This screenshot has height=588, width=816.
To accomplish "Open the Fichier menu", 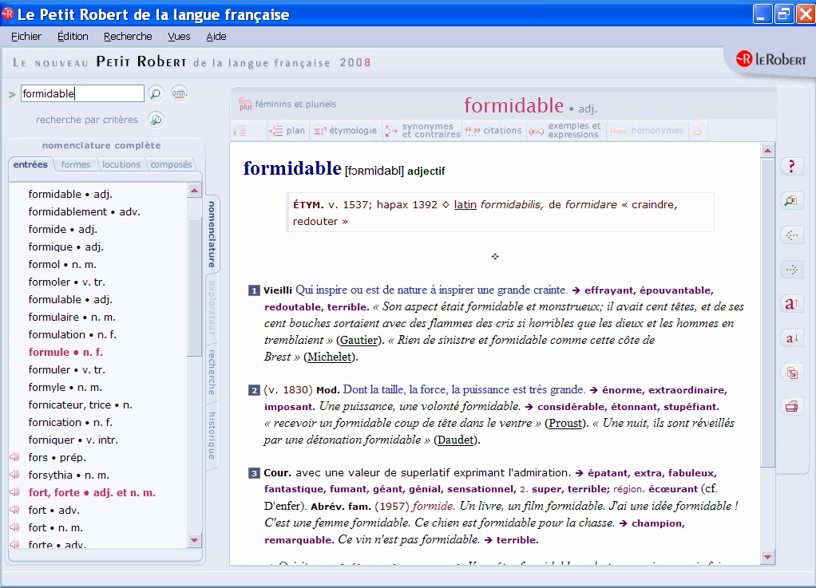I will pyautogui.click(x=26, y=37).
